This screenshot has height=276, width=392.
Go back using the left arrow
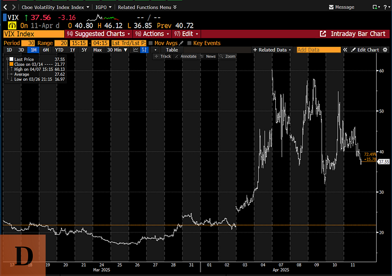point(5,7)
